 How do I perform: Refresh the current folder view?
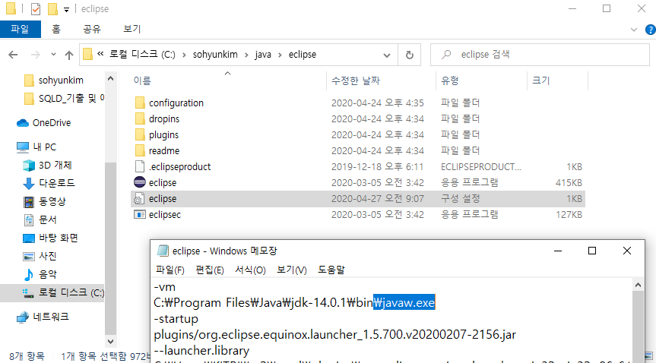[410, 55]
